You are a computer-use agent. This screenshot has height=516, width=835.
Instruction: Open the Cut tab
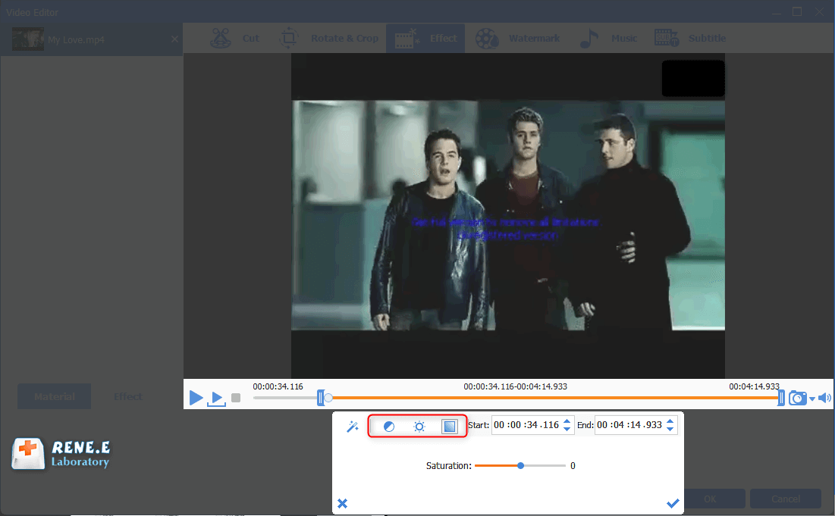pyautogui.click(x=236, y=39)
